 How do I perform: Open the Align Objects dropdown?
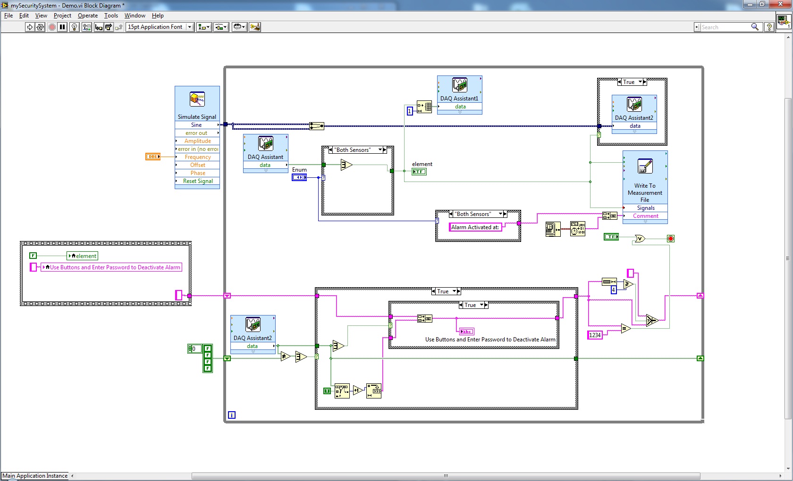point(204,27)
